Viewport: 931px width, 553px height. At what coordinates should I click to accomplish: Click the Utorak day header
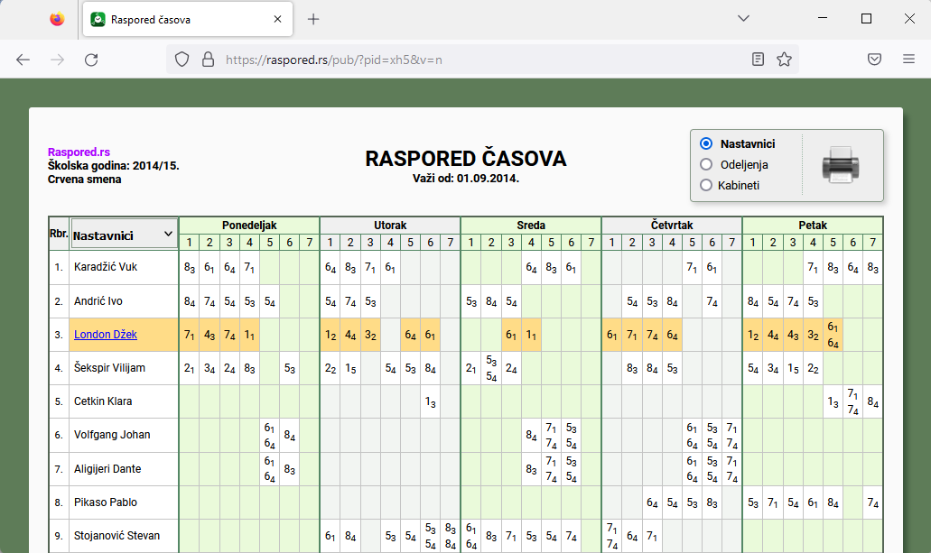390,226
